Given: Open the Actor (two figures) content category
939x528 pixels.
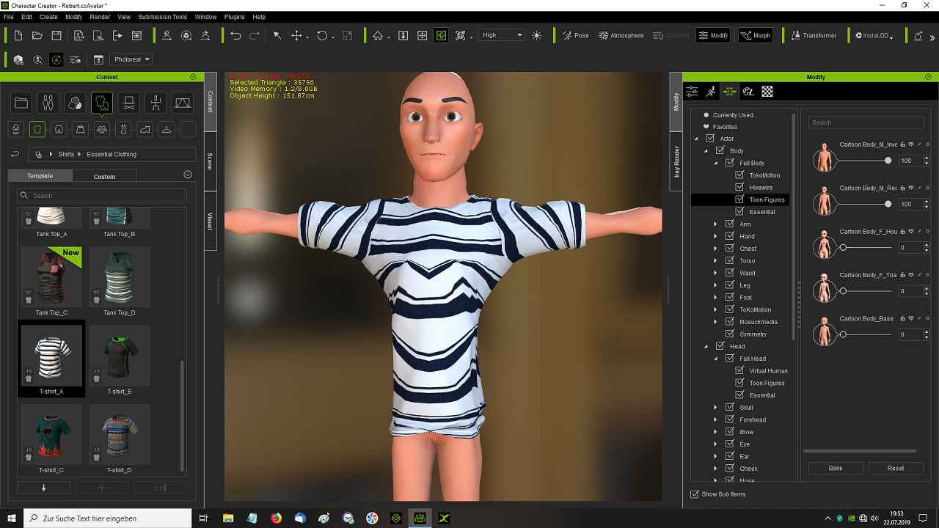Looking at the screenshot, I should 48,103.
